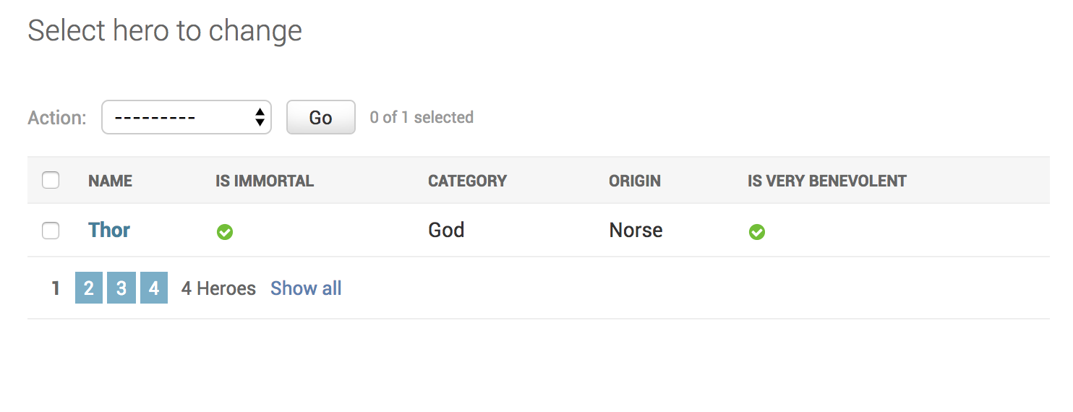Jump to page 3 of results
Viewport: 1073px width, 412px height.
click(121, 288)
